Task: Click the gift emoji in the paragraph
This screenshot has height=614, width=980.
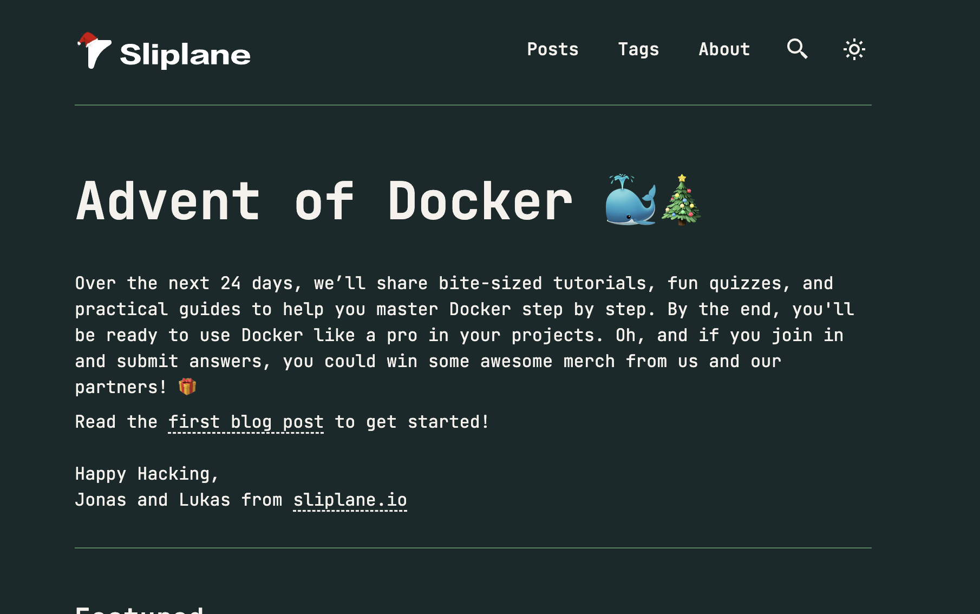Action: point(186,386)
